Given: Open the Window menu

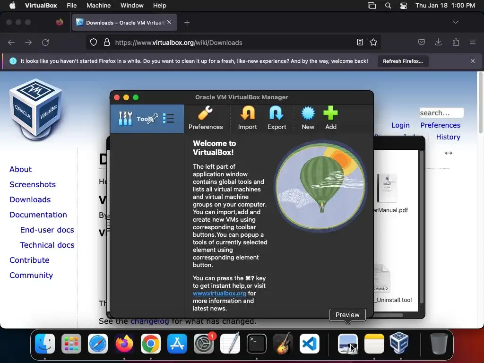Looking at the screenshot, I should (132, 5).
